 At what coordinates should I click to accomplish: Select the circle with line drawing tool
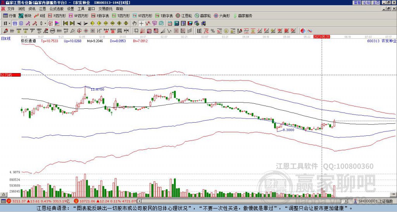pyautogui.click(x=52, y=31)
